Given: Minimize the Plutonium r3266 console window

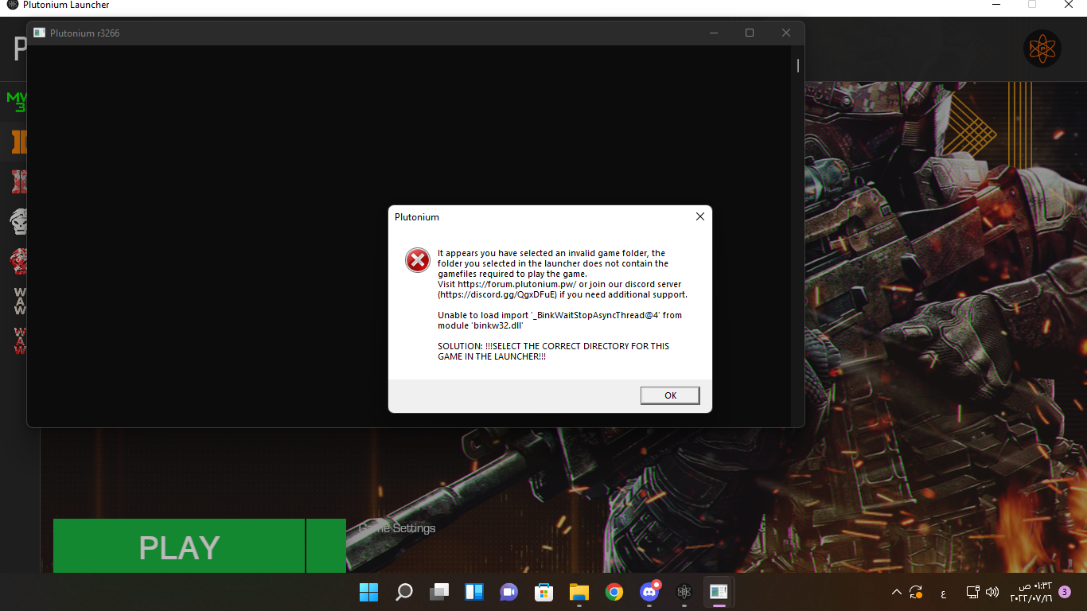Looking at the screenshot, I should point(714,33).
